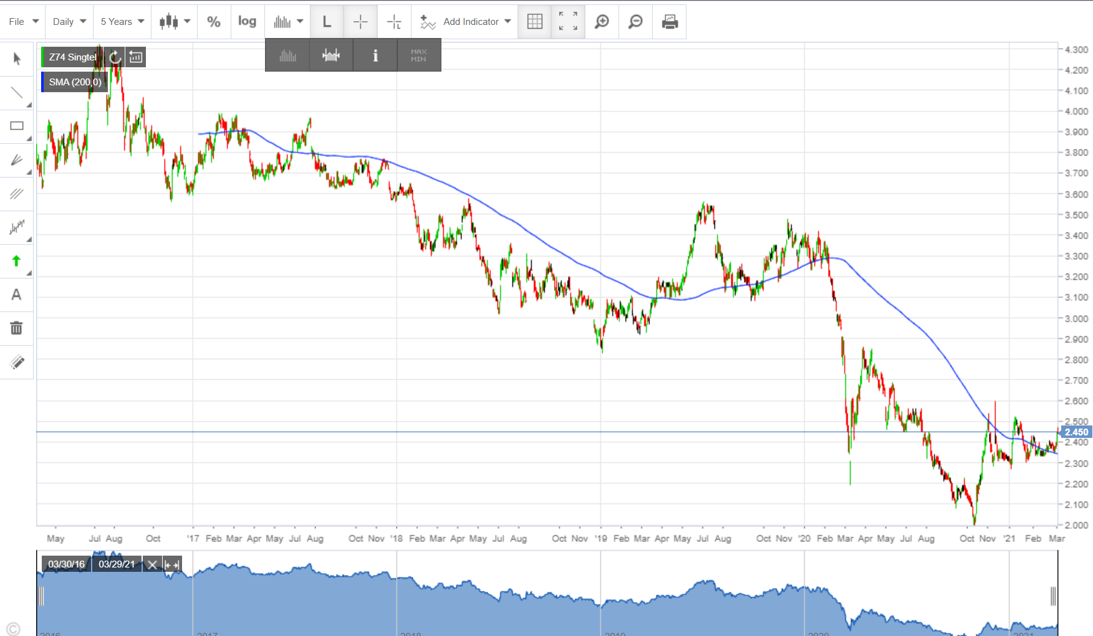The width and height of the screenshot is (1093, 636).
Task: Click the start date field 03/30/16
Action: 66,564
